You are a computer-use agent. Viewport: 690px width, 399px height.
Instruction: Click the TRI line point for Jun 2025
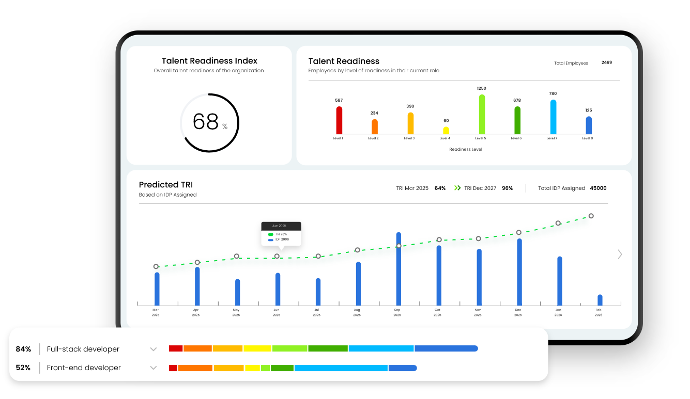277,256
